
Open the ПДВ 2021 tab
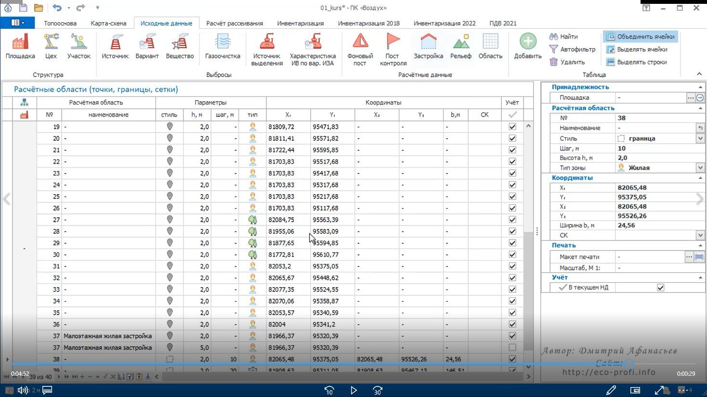[503, 23]
